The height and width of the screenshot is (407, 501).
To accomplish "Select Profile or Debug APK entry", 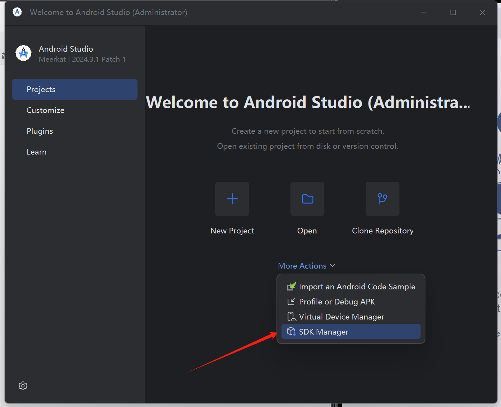I will pyautogui.click(x=351, y=302).
